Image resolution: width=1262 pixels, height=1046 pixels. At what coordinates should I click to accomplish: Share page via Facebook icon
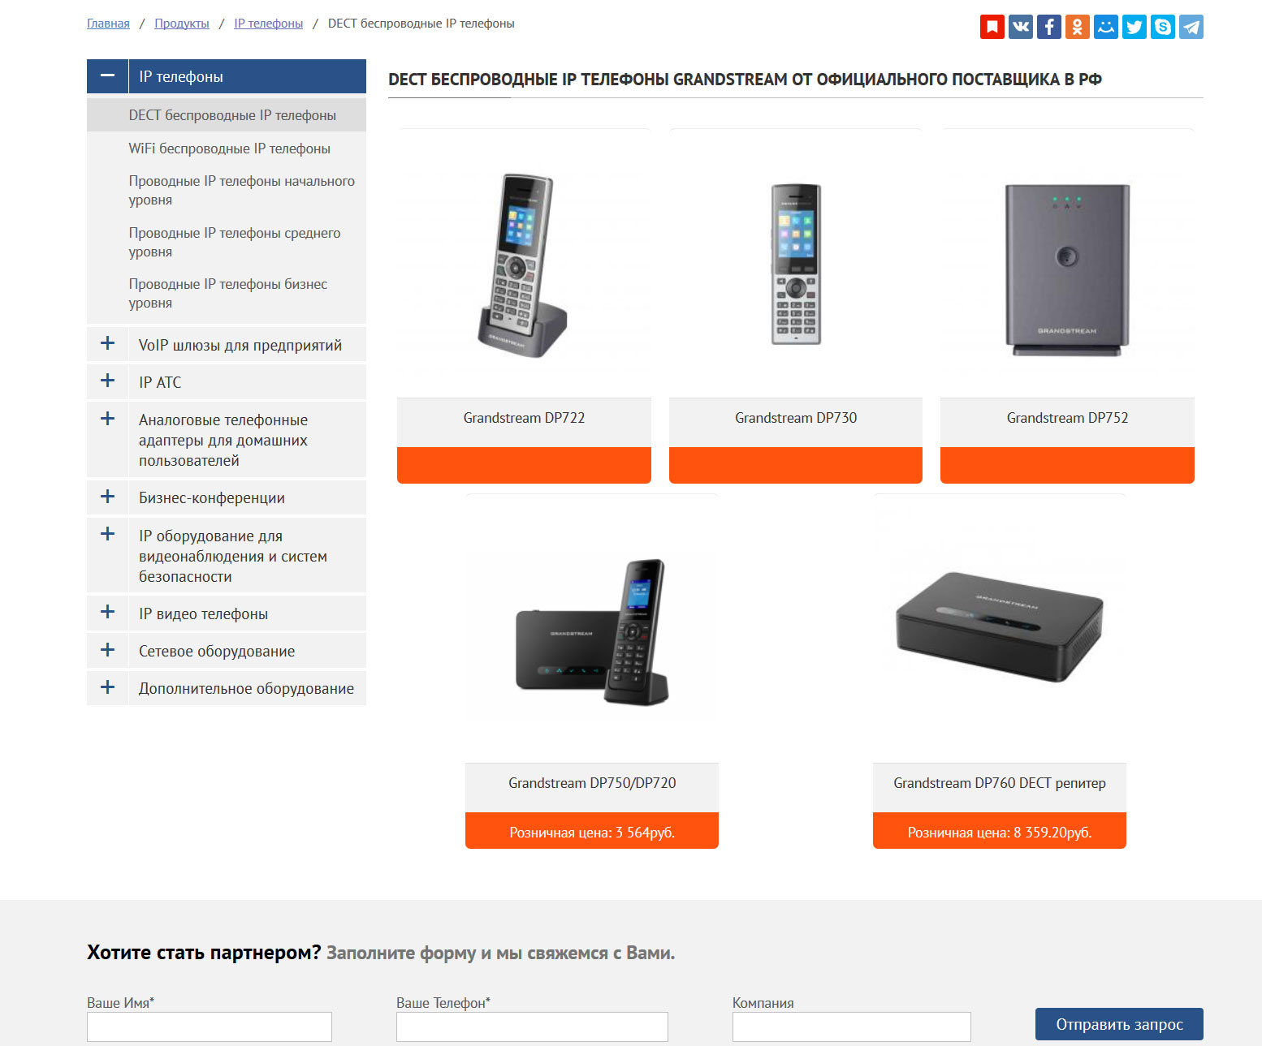[x=1049, y=27]
